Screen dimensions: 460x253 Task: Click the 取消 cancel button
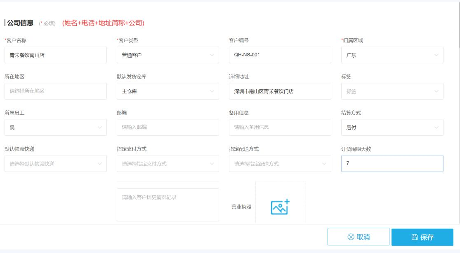pyautogui.click(x=359, y=237)
